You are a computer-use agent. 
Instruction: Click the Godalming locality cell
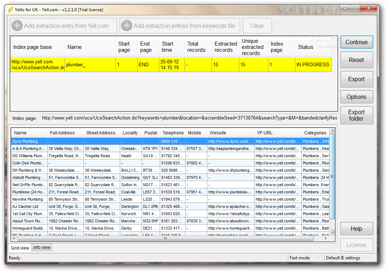pos(131,177)
